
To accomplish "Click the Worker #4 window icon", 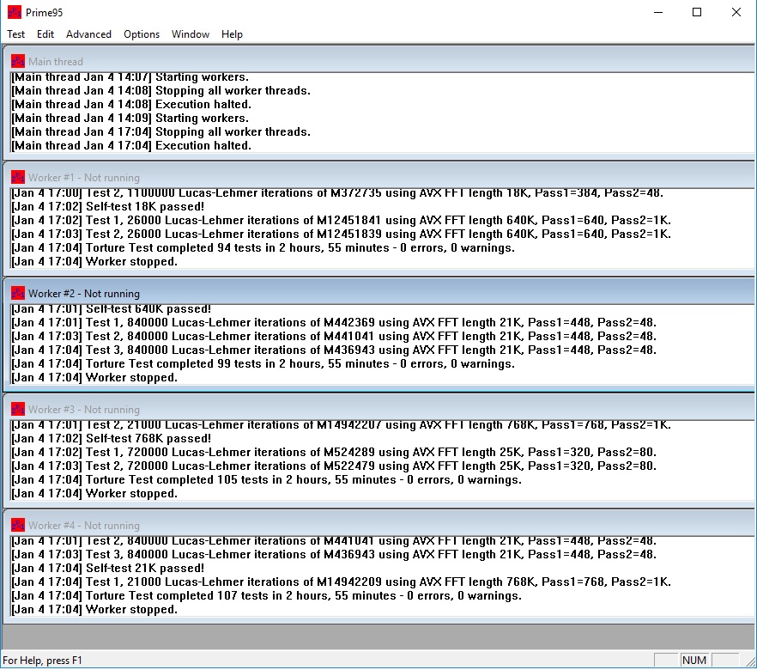I will pyautogui.click(x=18, y=525).
